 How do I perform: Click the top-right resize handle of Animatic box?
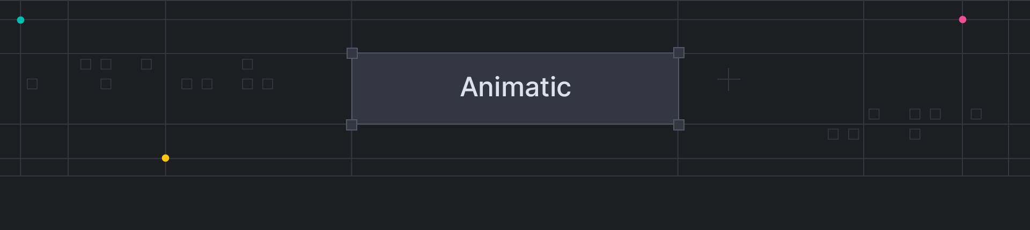(679, 52)
